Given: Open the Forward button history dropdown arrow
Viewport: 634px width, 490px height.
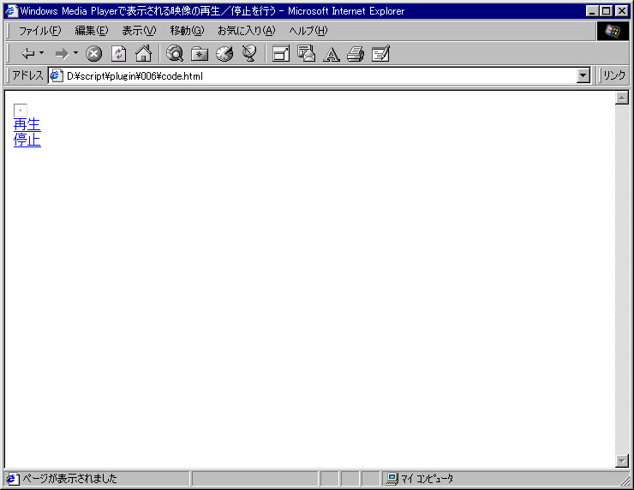Looking at the screenshot, I should [x=75, y=53].
